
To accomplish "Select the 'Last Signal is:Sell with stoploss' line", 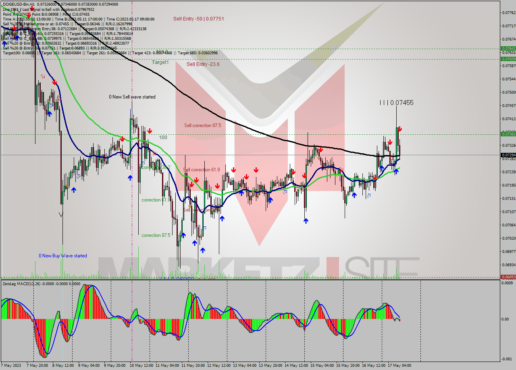I will [48, 9].
